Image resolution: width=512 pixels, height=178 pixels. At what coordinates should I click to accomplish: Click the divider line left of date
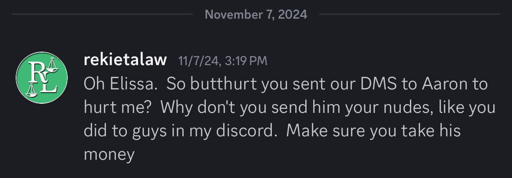(102, 14)
